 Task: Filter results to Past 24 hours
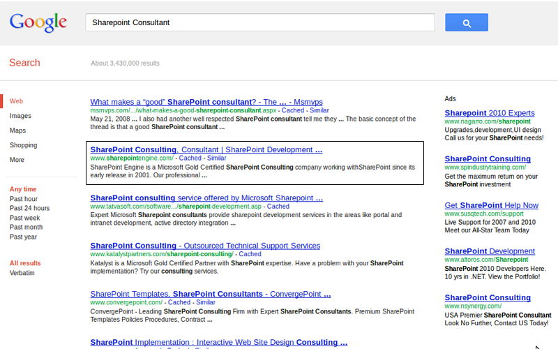(x=29, y=208)
